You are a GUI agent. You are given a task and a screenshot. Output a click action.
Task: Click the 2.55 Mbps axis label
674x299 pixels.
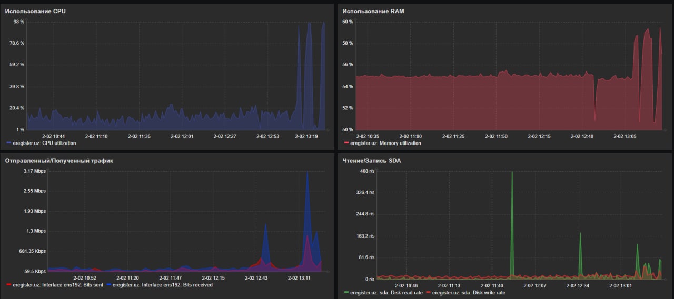pos(35,191)
